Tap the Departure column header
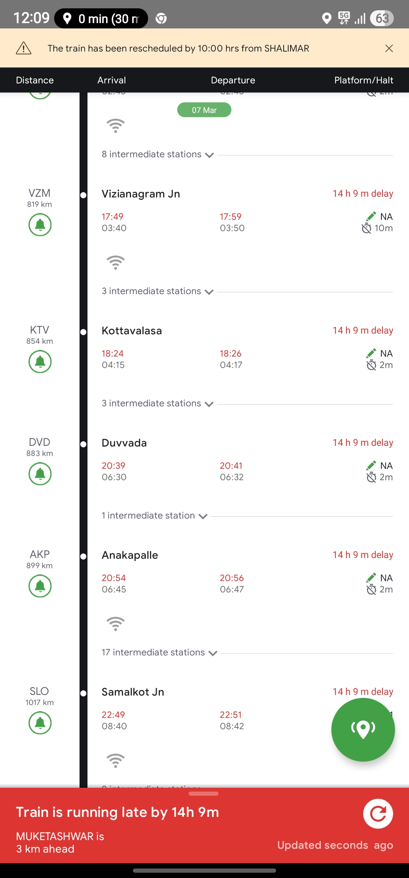Image resolution: width=409 pixels, height=878 pixels. [x=233, y=80]
